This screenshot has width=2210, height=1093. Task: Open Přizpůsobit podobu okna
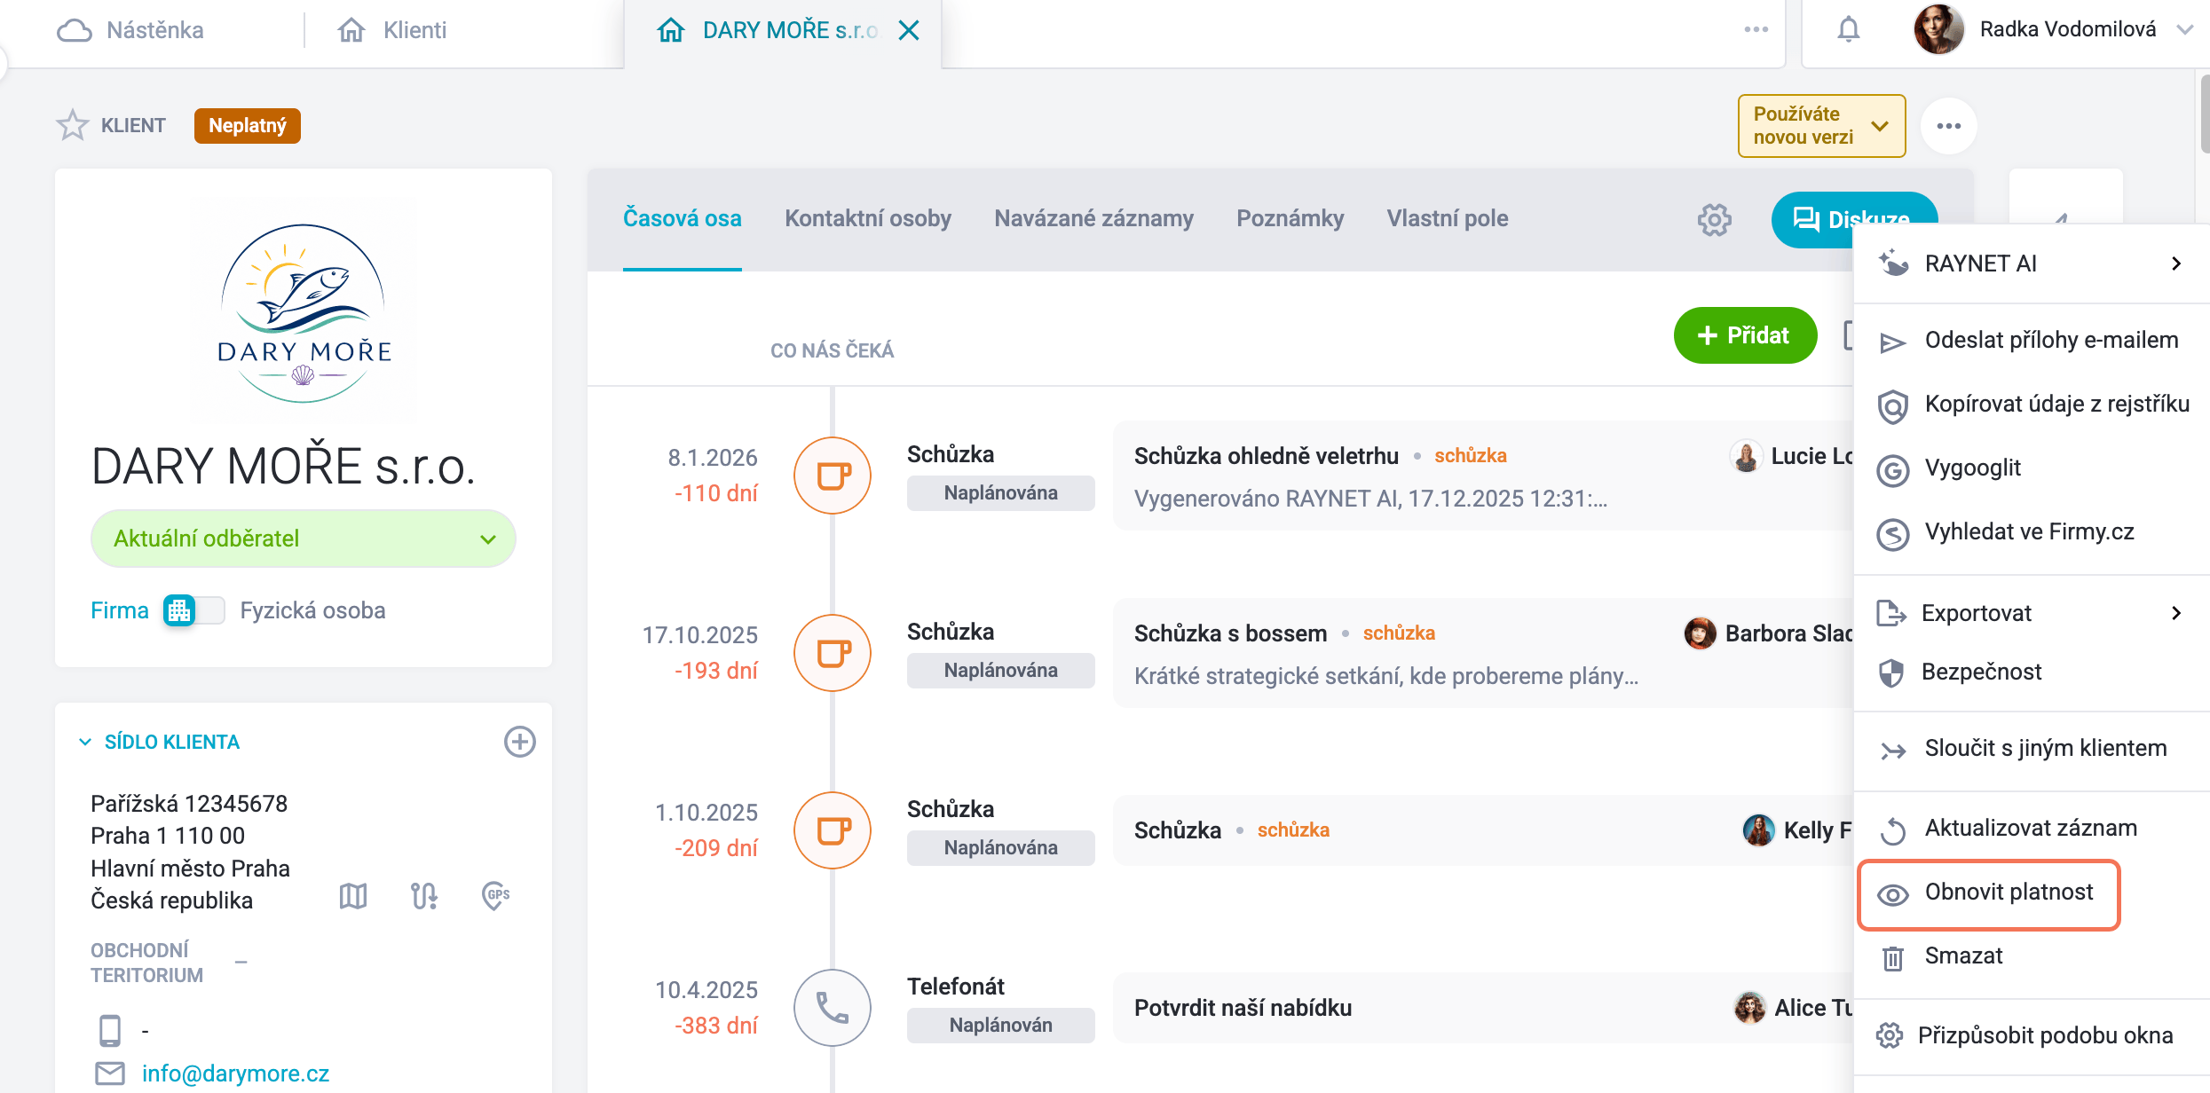coord(2032,1035)
